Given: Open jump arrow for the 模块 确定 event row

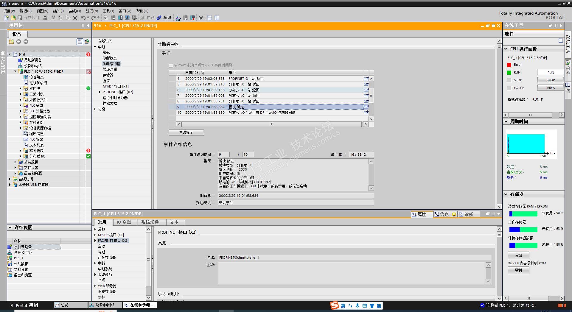Looking at the screenshot, I should point(366,107).
